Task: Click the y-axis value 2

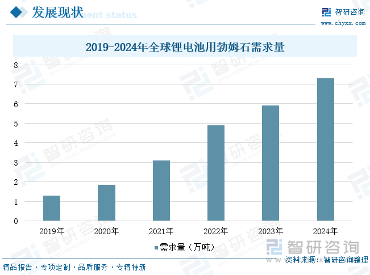Action: click(16, 182)
